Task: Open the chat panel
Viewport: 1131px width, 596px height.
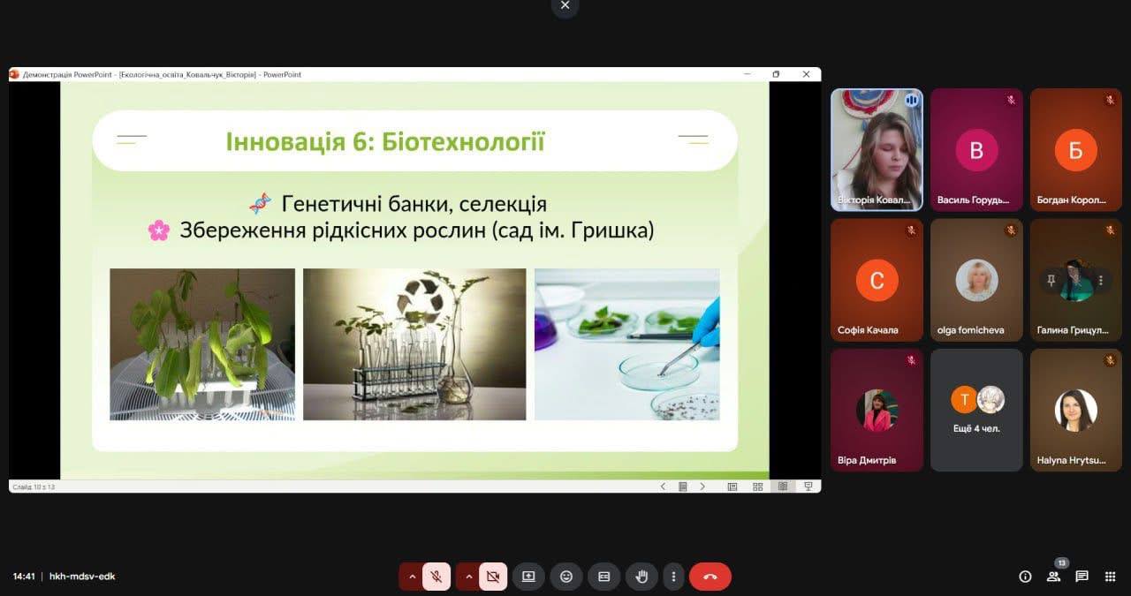Action: (x=1082, y=577)
